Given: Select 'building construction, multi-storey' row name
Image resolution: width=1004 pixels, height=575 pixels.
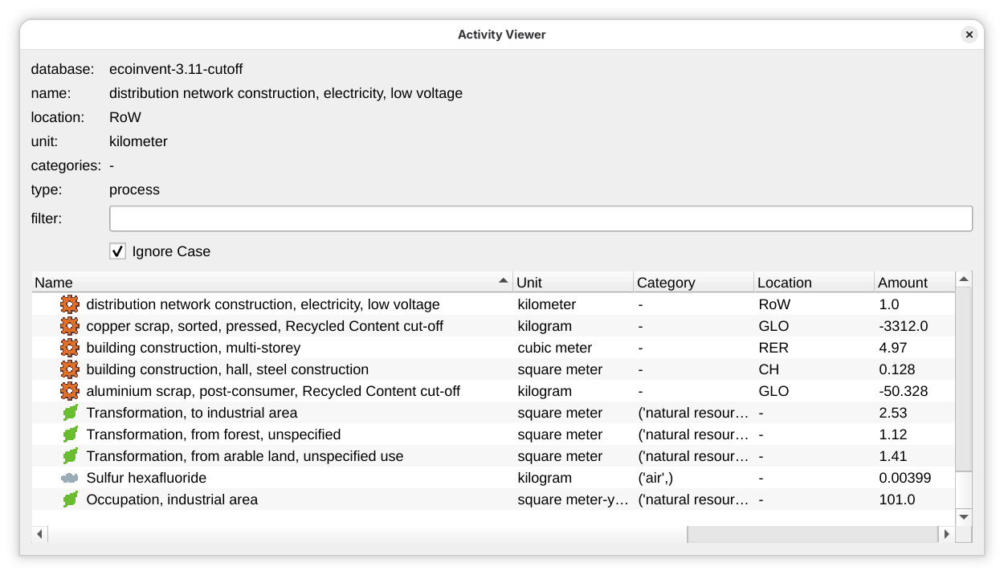Looking at the screenshot, I should (x=194, y=348).
